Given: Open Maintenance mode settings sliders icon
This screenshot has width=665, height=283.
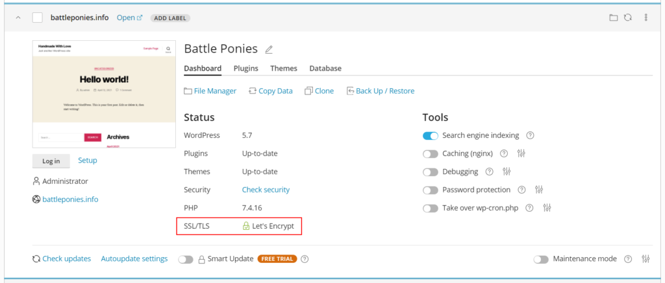Looking at the screenshot, I should click(646, 259).
